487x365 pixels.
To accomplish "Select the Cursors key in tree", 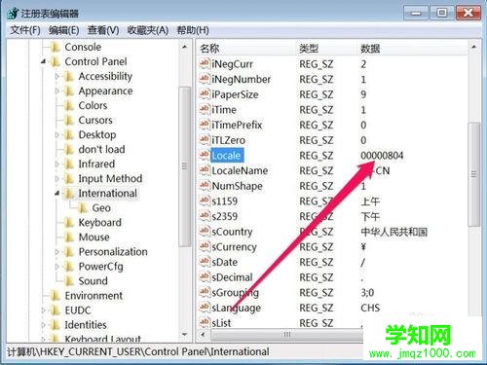I will (x=95, y=120).
